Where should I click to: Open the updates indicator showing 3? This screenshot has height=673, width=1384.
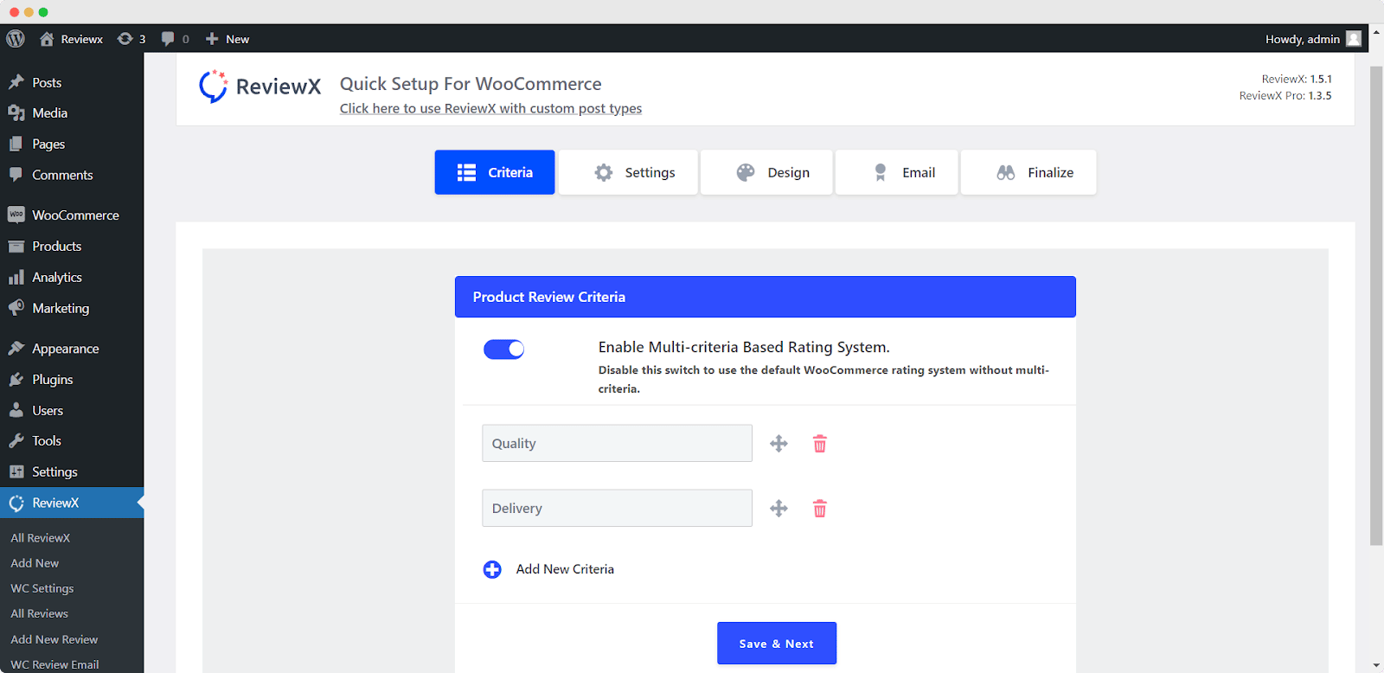(x=131, y=39)
